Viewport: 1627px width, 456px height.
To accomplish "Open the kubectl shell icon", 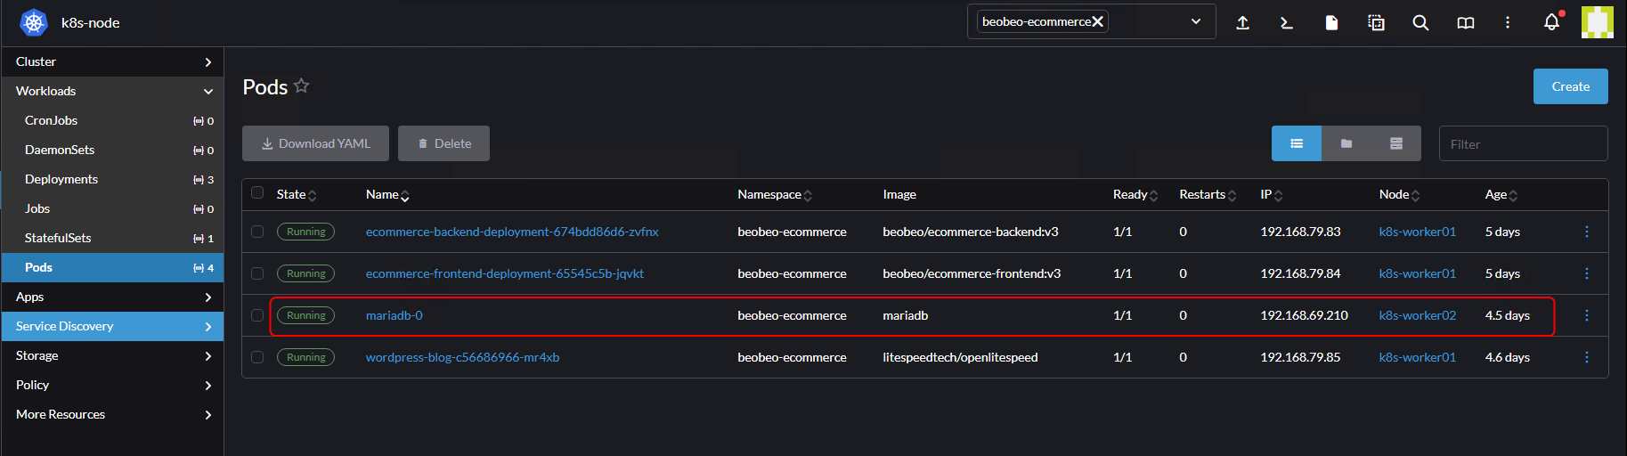I will (x=1287, y=22).
